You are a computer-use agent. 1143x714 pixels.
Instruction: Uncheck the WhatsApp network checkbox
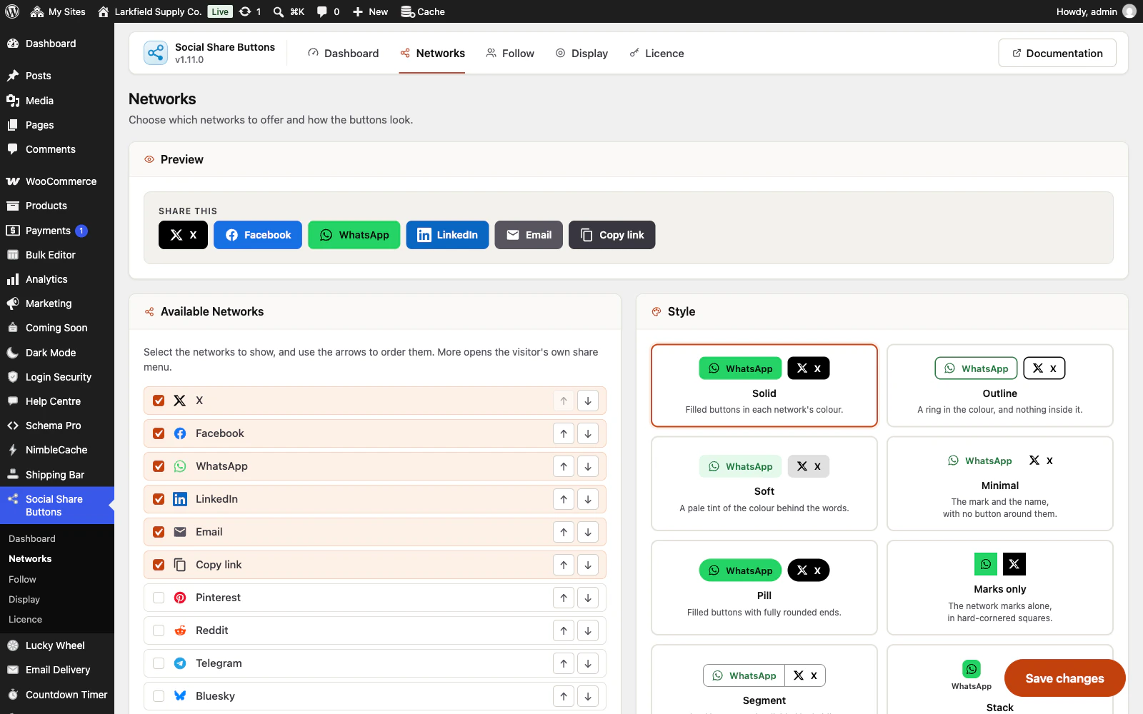(x=159, y=466)
